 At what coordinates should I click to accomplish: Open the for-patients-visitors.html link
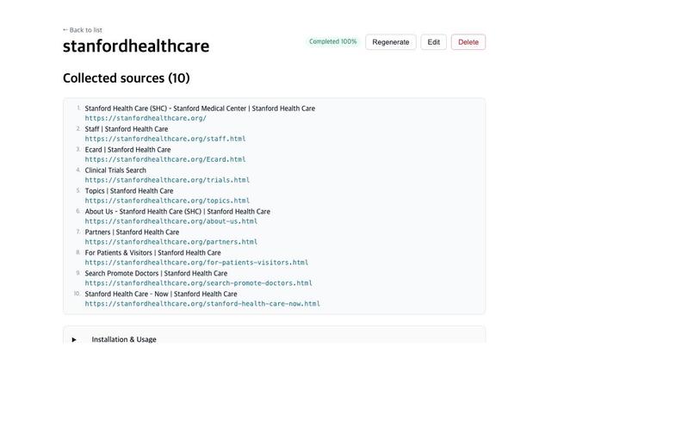(196, 262)
